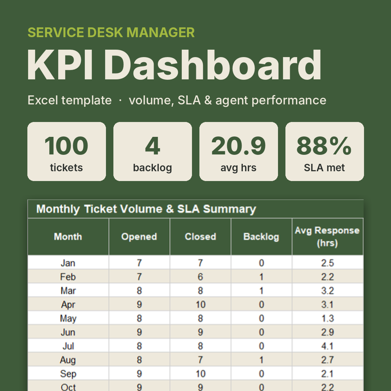The image size is (391, 391).
Task: Click the Avg Response 2.2 in Feb row
Action: click(327, 277)
